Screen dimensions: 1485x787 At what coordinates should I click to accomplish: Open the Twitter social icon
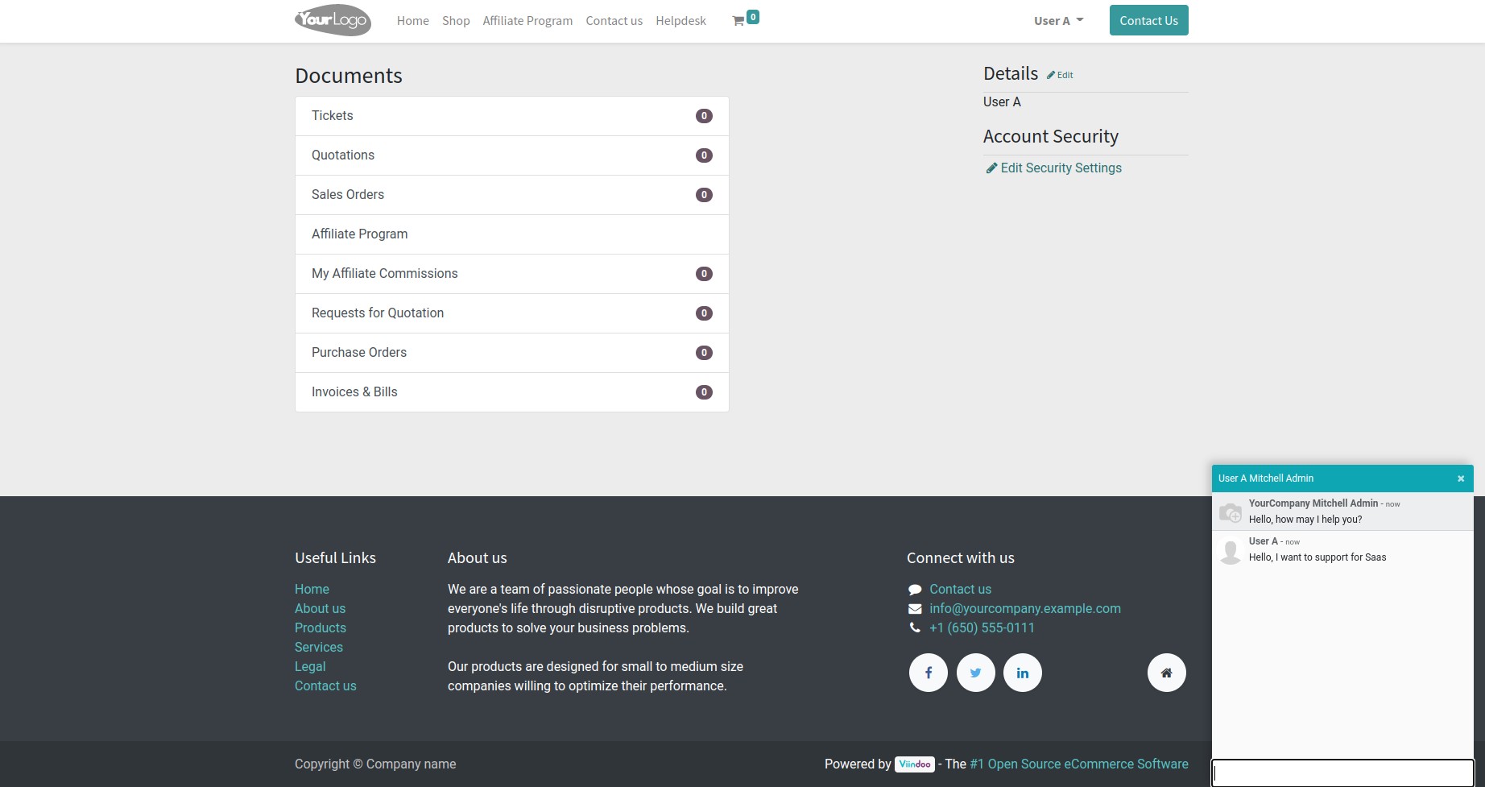coord(975,673)
